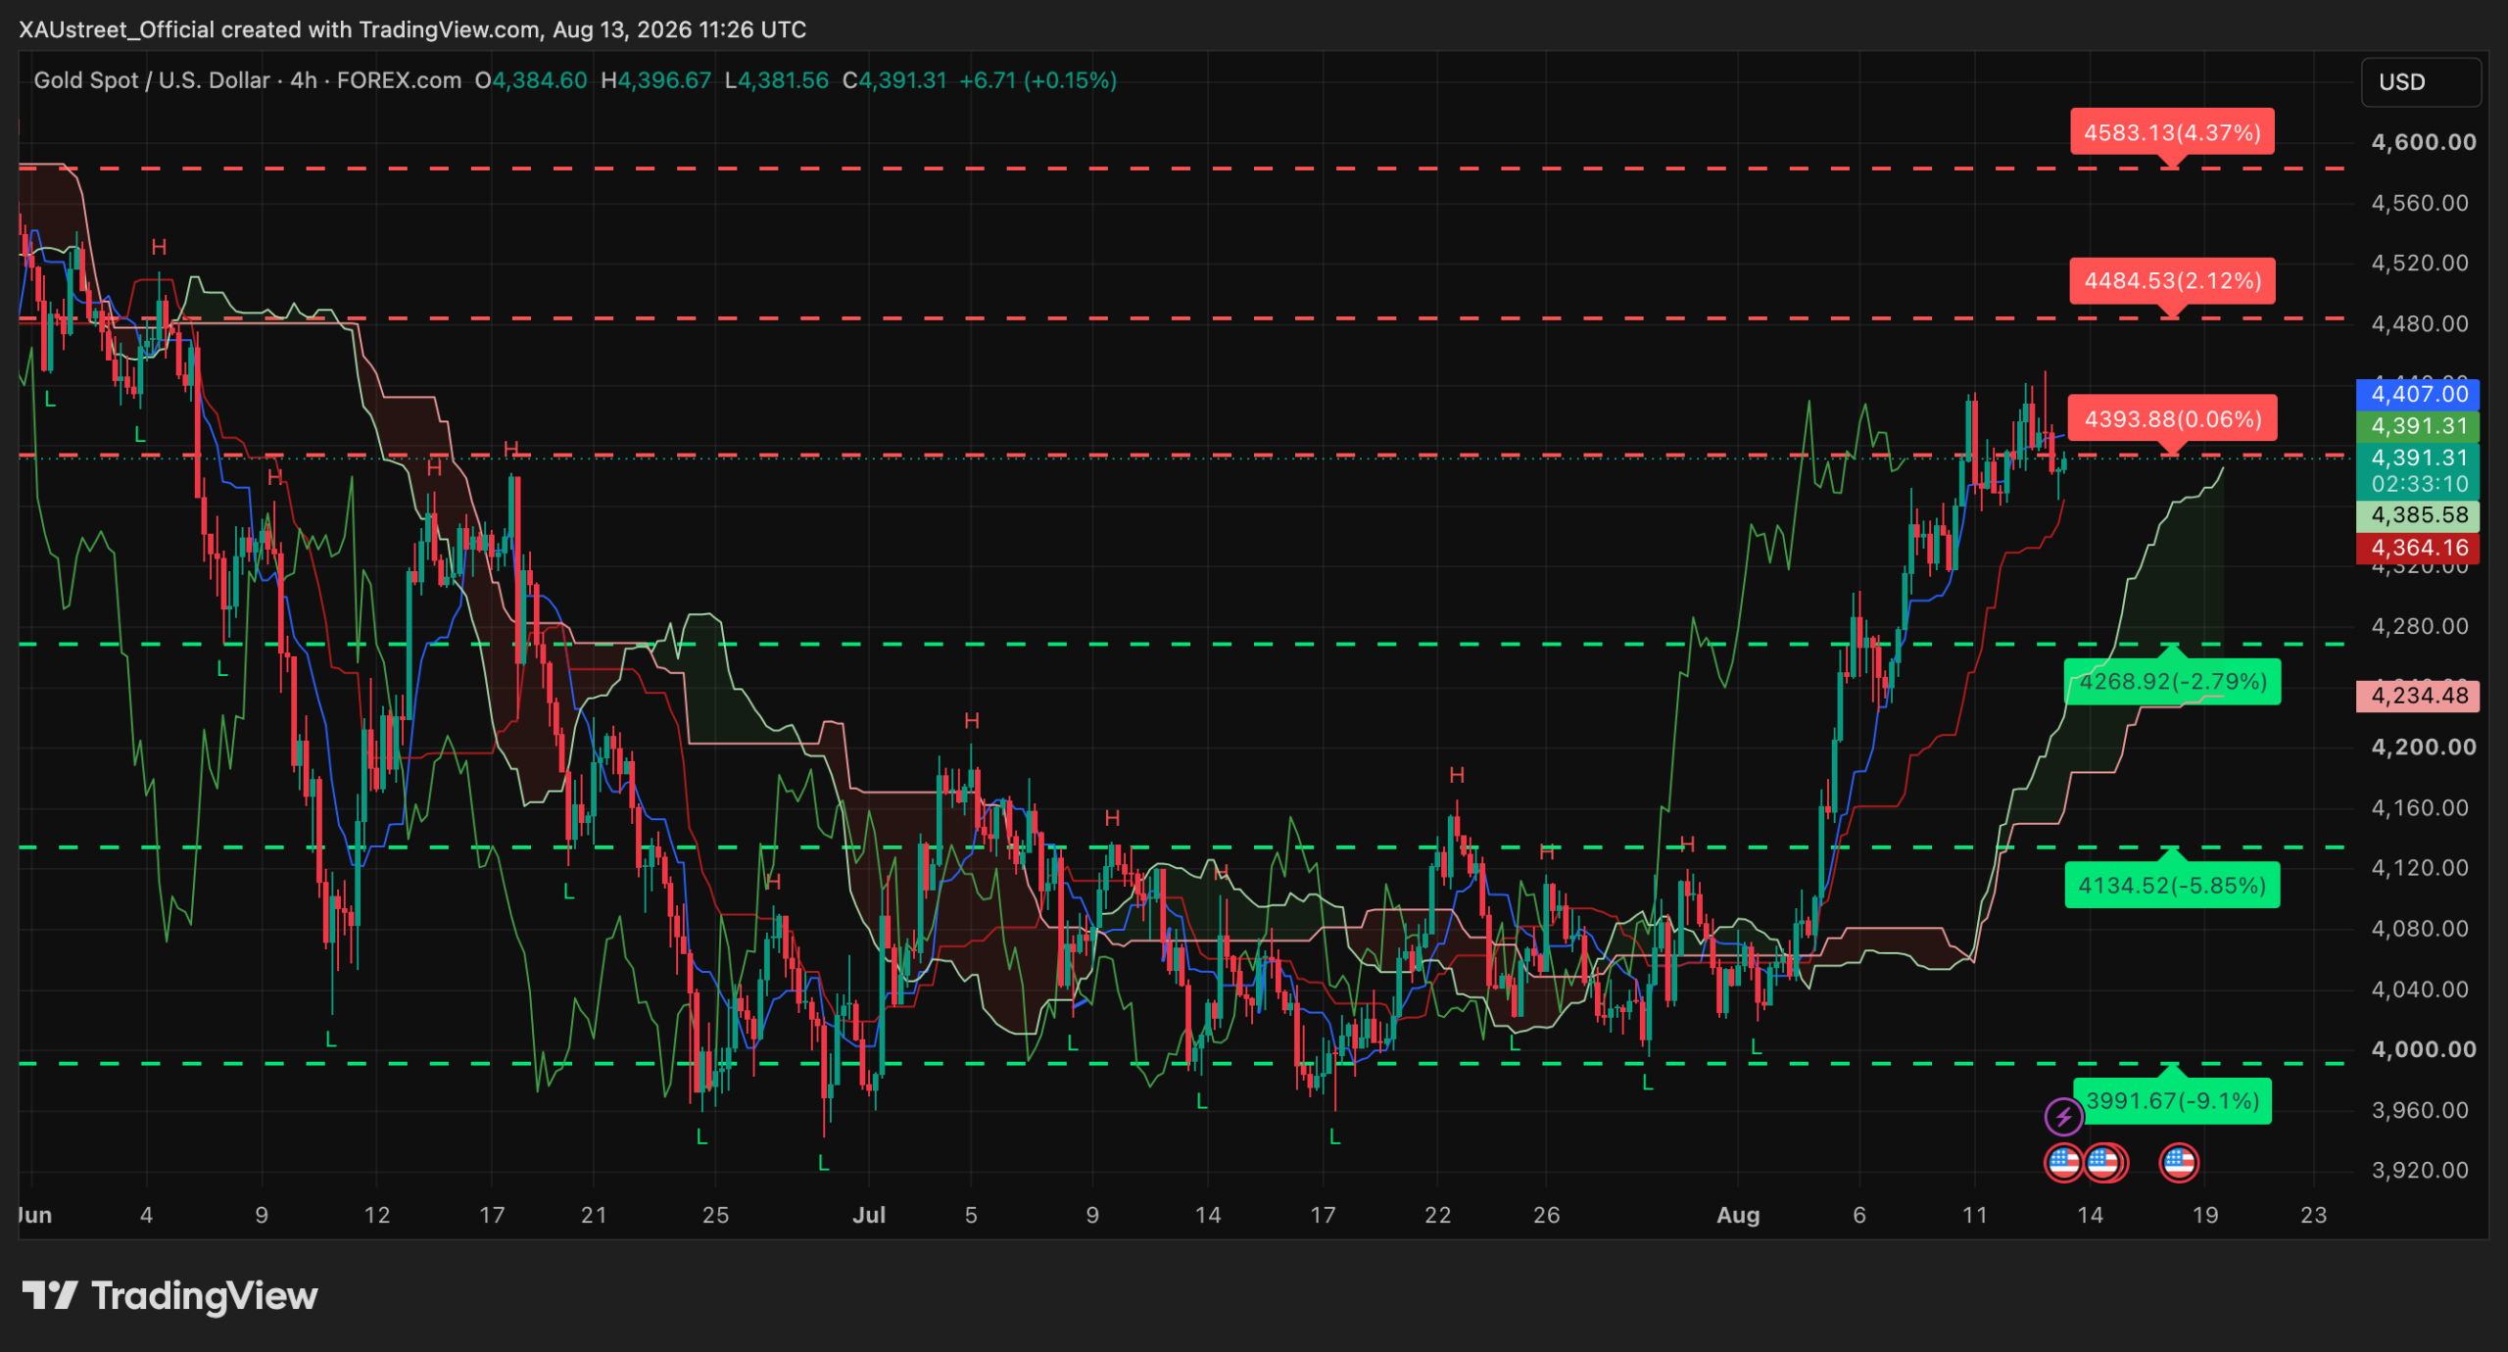Viewport: 2508px width, 1352px height.
Task: Click the 25 label on date axis
Action: pos(715,1215)
